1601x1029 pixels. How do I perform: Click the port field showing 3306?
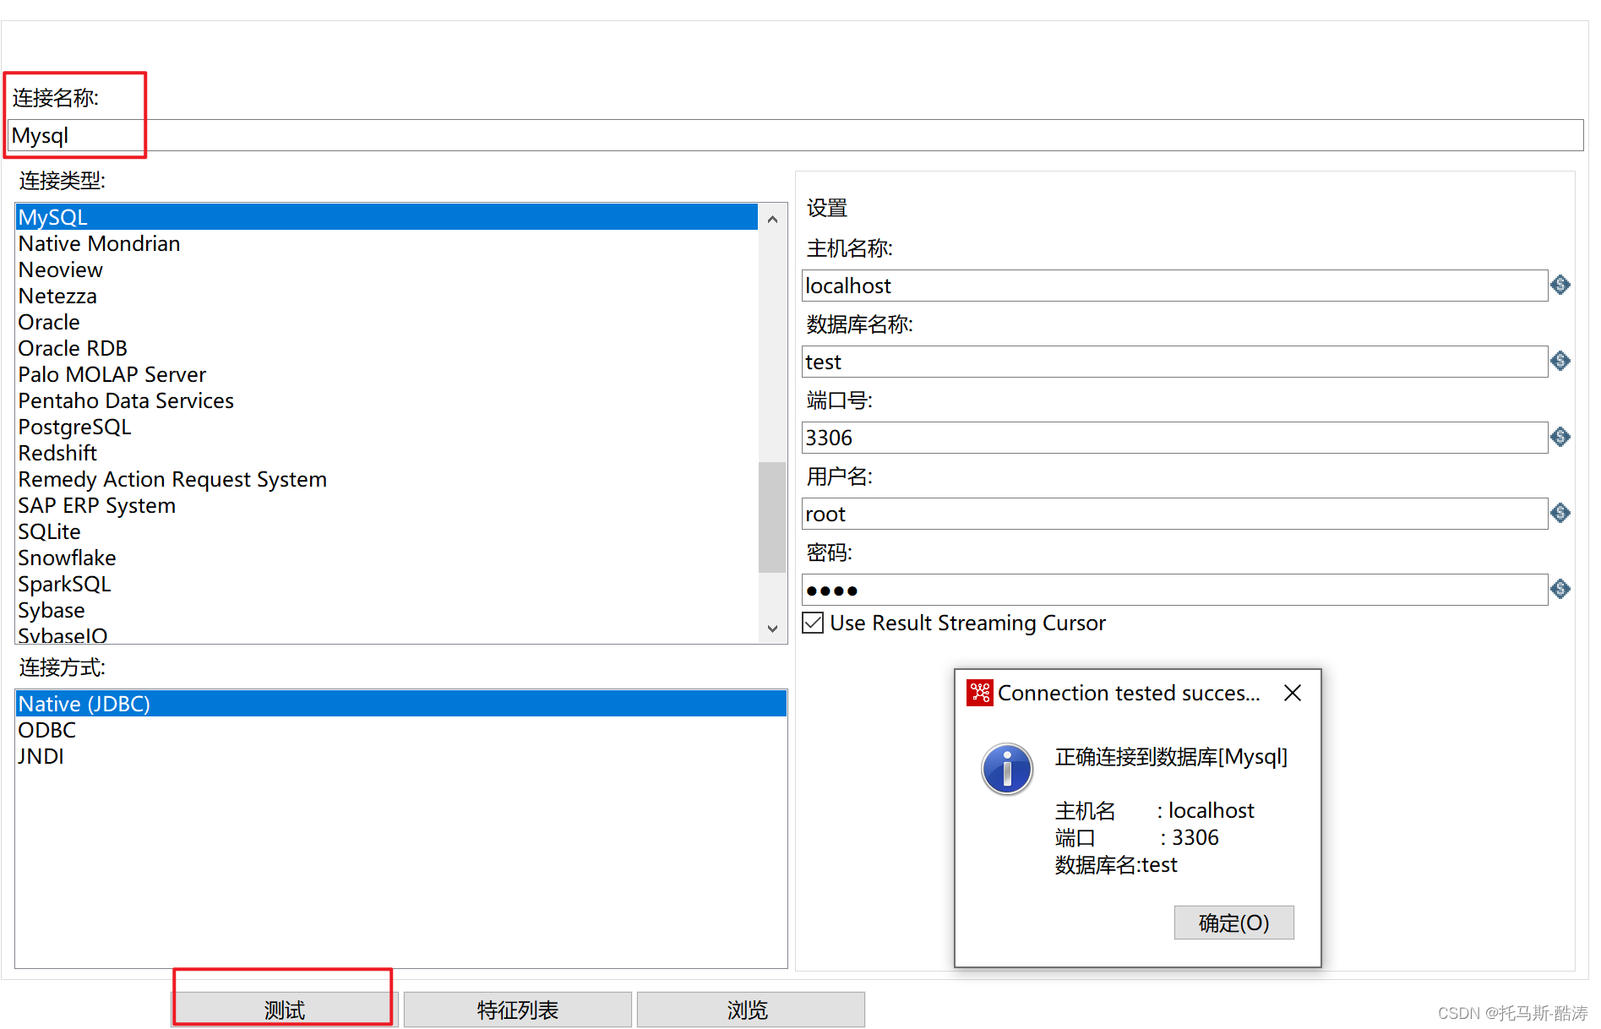1174,438
